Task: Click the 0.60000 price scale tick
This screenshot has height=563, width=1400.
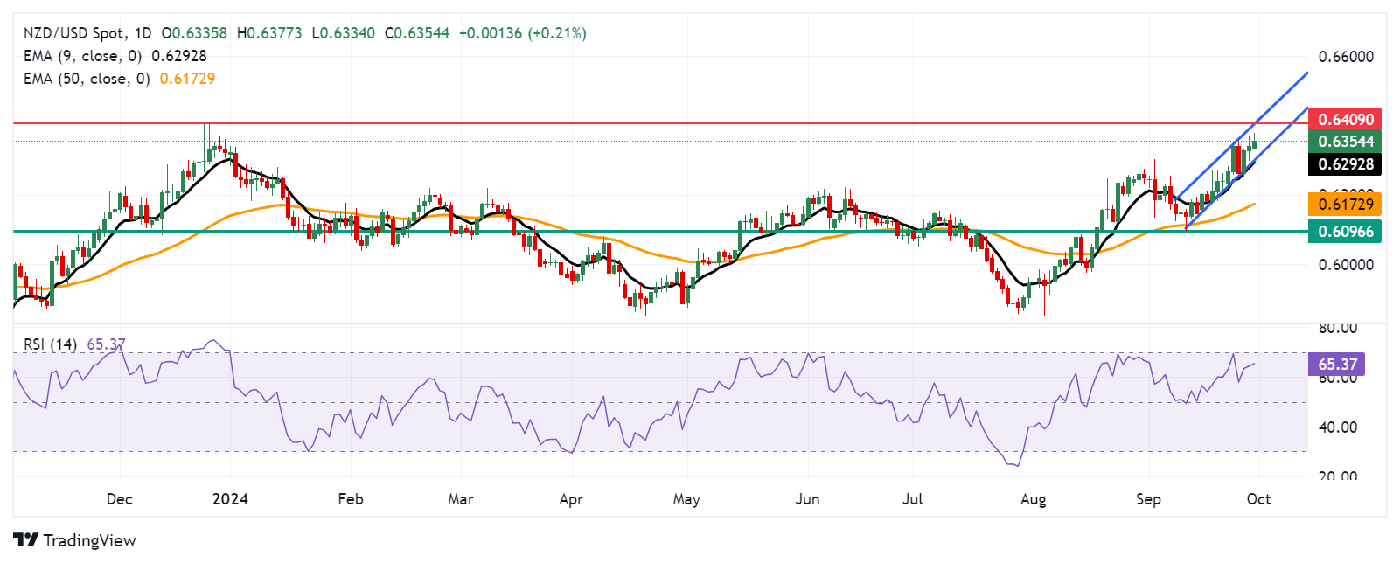Action: pyautogui.click(x=1346, y=265)
